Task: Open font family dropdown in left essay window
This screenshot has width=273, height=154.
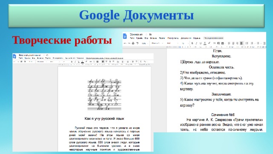Action: [55, 62]
